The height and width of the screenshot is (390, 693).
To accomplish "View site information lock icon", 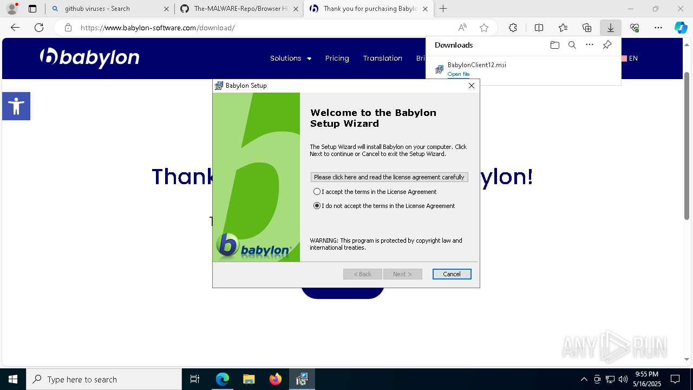I will click(68, 28).
